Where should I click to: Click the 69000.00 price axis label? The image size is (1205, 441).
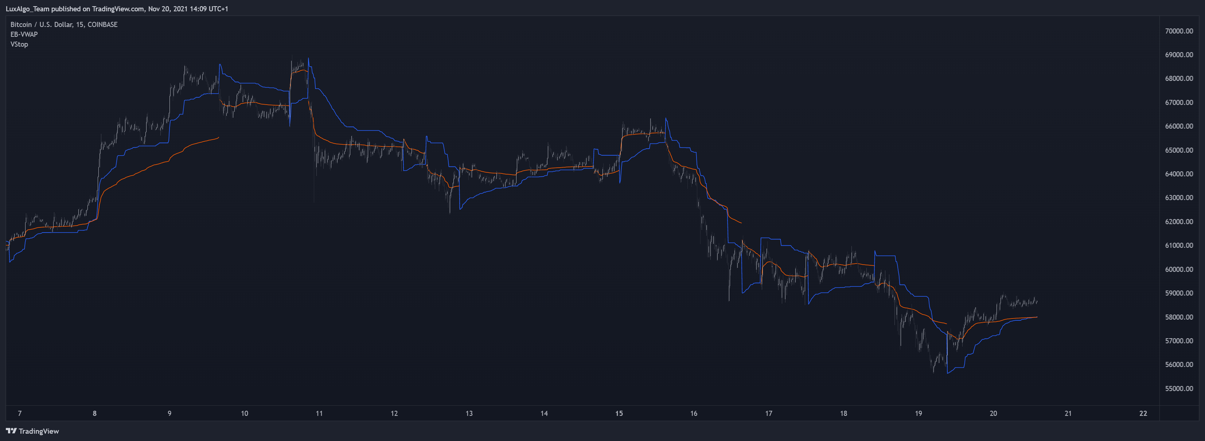click(x=1179, y=55)
